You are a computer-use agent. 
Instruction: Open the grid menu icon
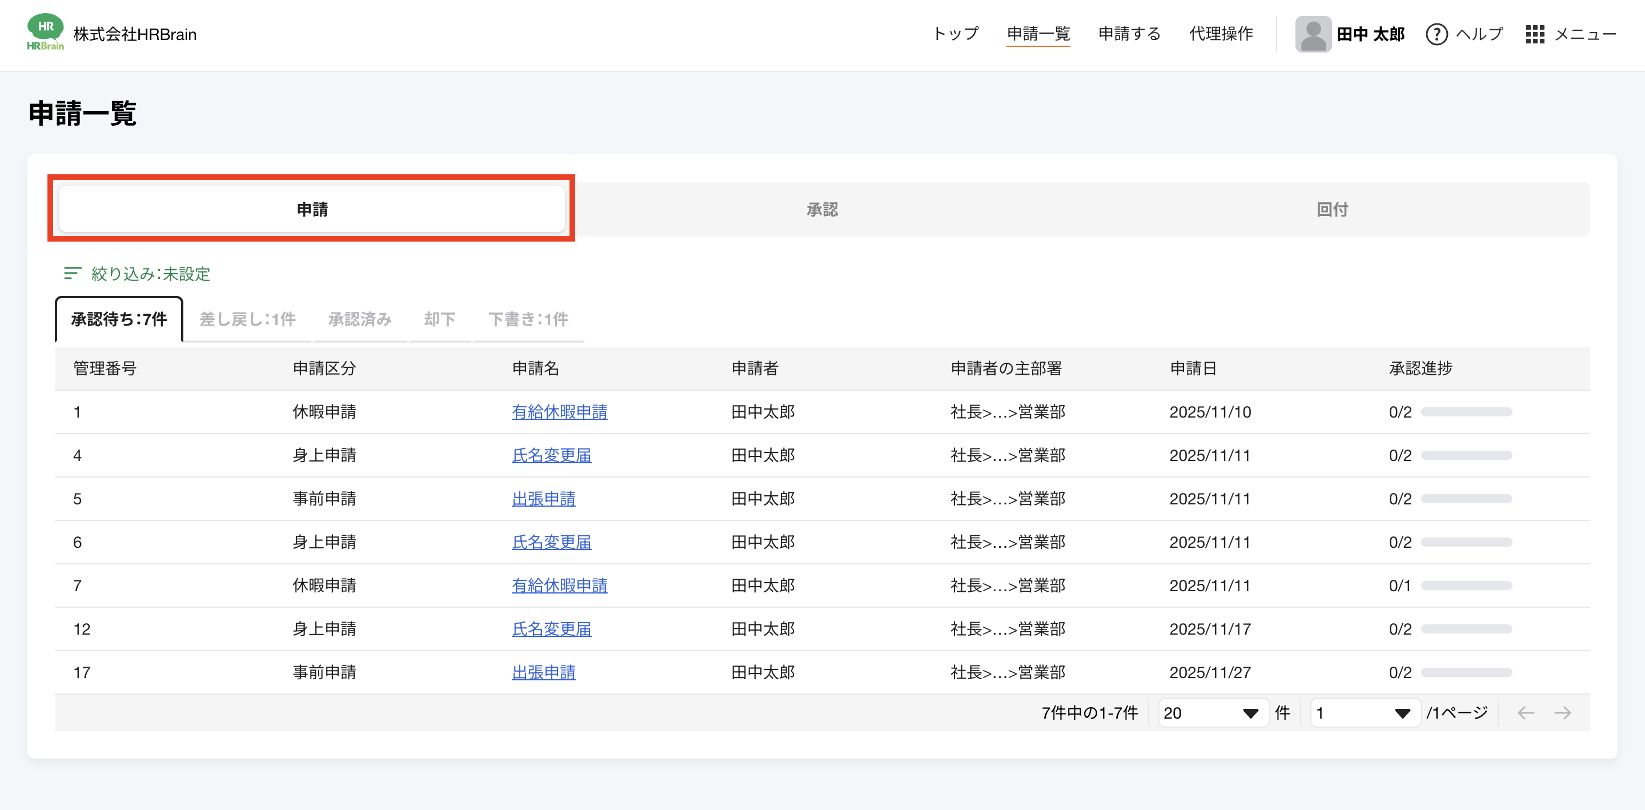pos(1535,34)
